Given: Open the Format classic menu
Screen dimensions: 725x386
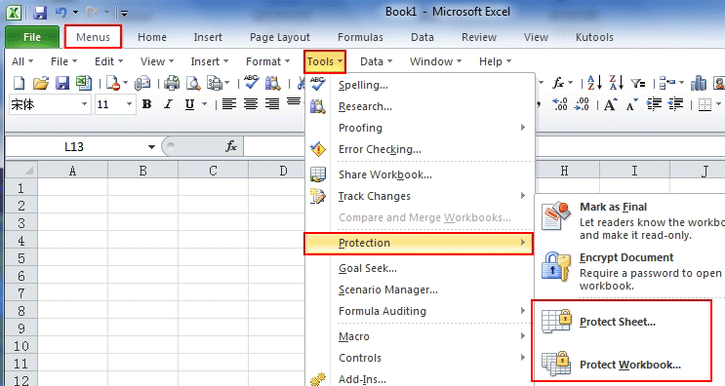Looking at the screenshot, I should point(267,61).
